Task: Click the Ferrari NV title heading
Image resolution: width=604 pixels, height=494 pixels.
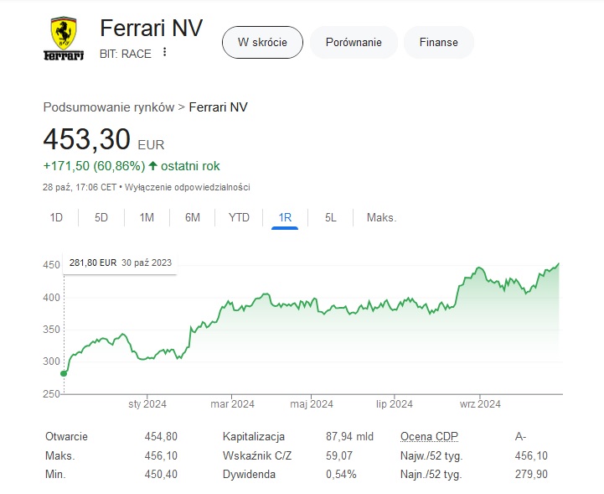Action: point(151,29)
